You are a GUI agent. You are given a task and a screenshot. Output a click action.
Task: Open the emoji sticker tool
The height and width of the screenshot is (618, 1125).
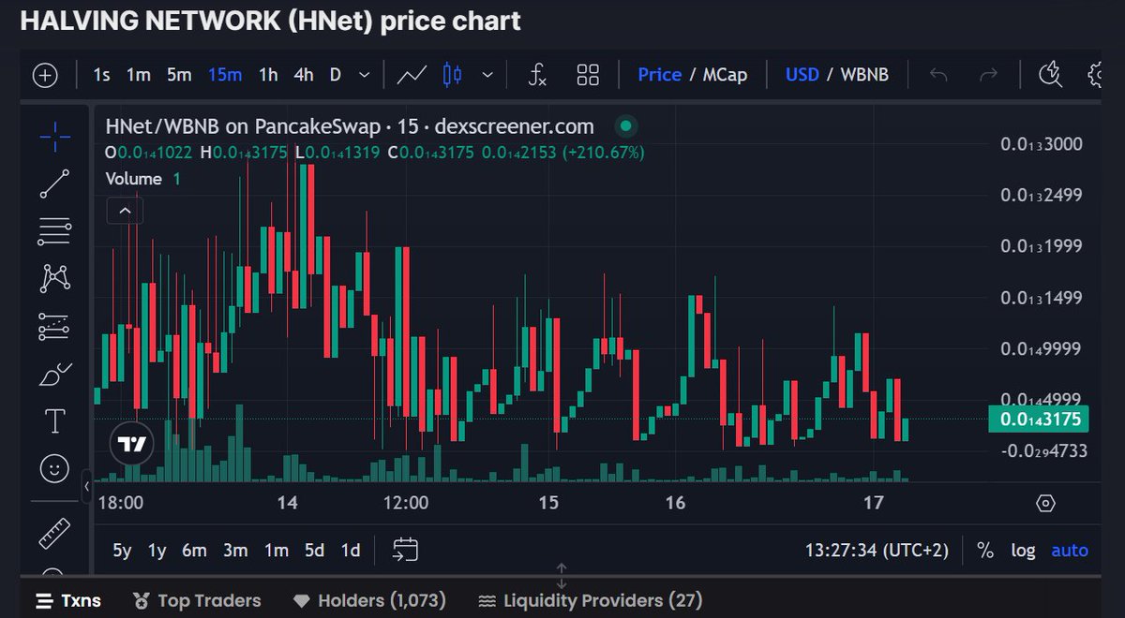(54, 469)
